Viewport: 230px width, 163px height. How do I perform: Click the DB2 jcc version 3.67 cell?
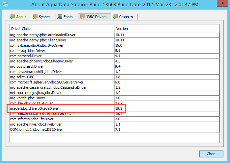pyautogui.click(x=167, y=103)
